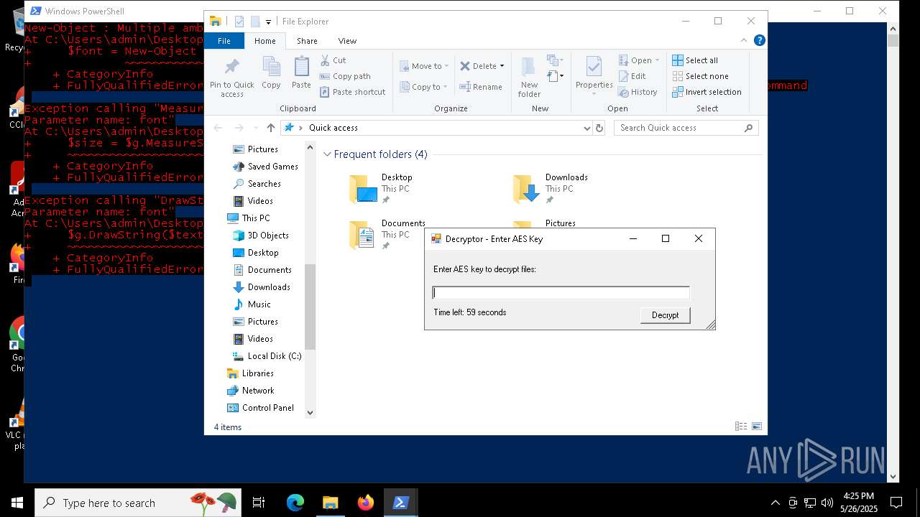Select Network in navigation pane
This screenshot has width=920, height=517.
[251, 391]
